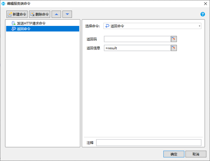Open the cell picker next to 返回码

point(174,39)
